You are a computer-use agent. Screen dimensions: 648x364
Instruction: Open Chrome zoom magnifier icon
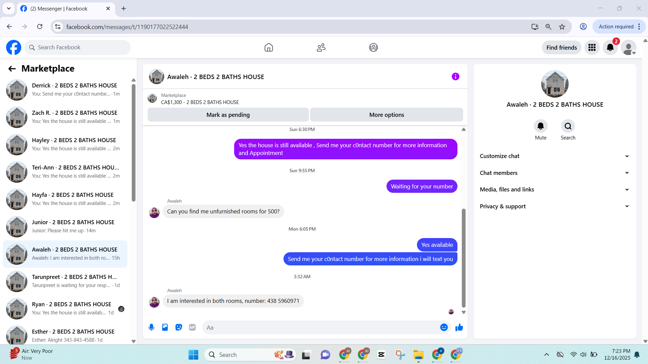(x=548, y=27)
